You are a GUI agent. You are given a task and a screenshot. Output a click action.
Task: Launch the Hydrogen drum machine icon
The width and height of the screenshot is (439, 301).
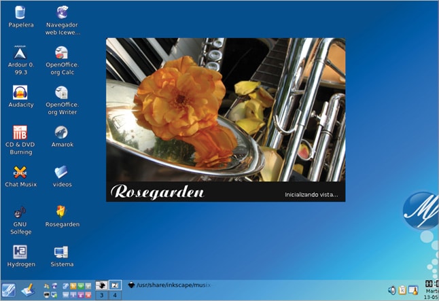[20, 256]
